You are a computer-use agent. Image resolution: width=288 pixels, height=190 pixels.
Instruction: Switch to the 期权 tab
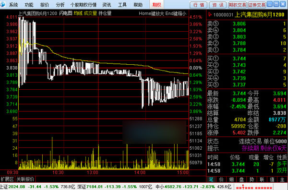point(156,5)
